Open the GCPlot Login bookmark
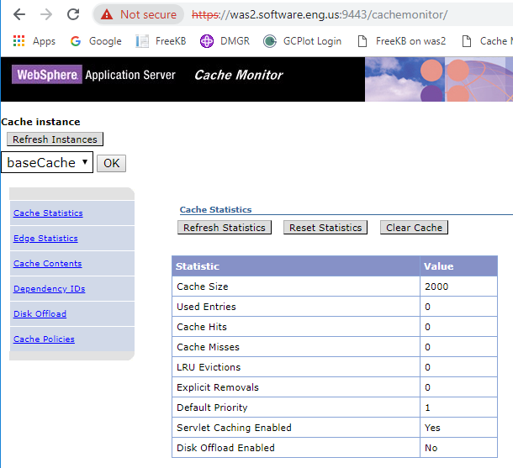Image resolution: width=513 pixels, height=468 pixels. pos(302,41)
